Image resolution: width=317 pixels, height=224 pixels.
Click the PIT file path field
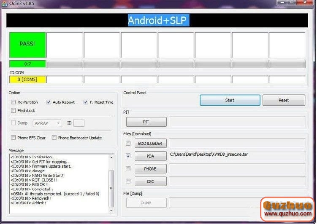click(x=237, y=122)
